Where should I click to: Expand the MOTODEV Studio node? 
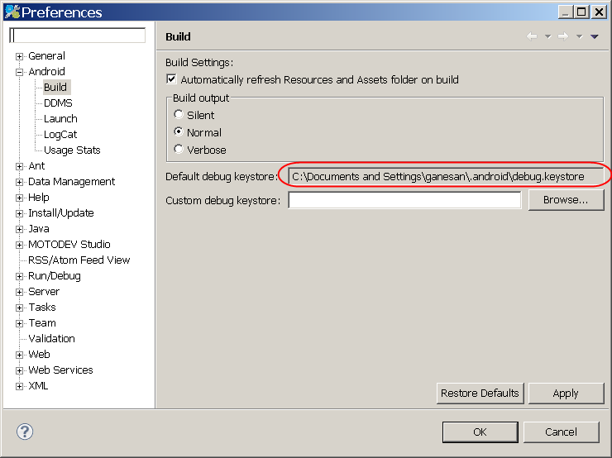(19, 245)
